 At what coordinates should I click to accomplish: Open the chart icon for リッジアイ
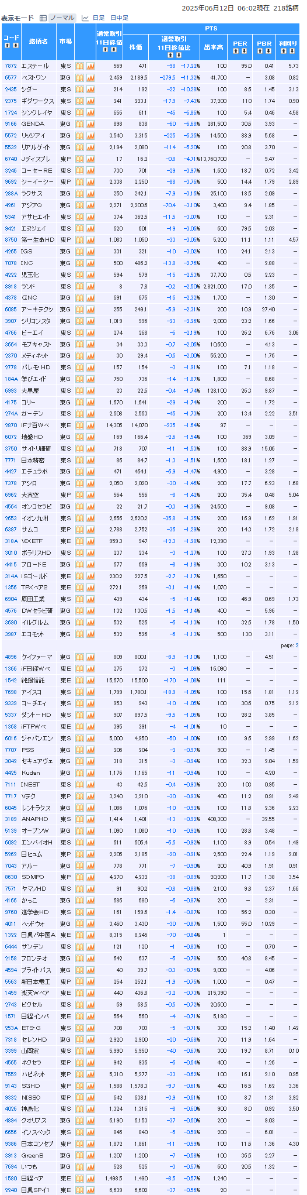90,136
